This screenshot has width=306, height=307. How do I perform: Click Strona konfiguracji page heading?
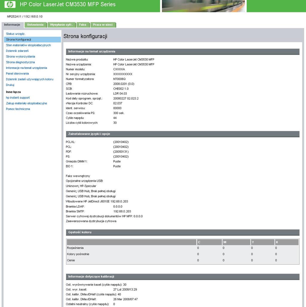coord(85,36)
